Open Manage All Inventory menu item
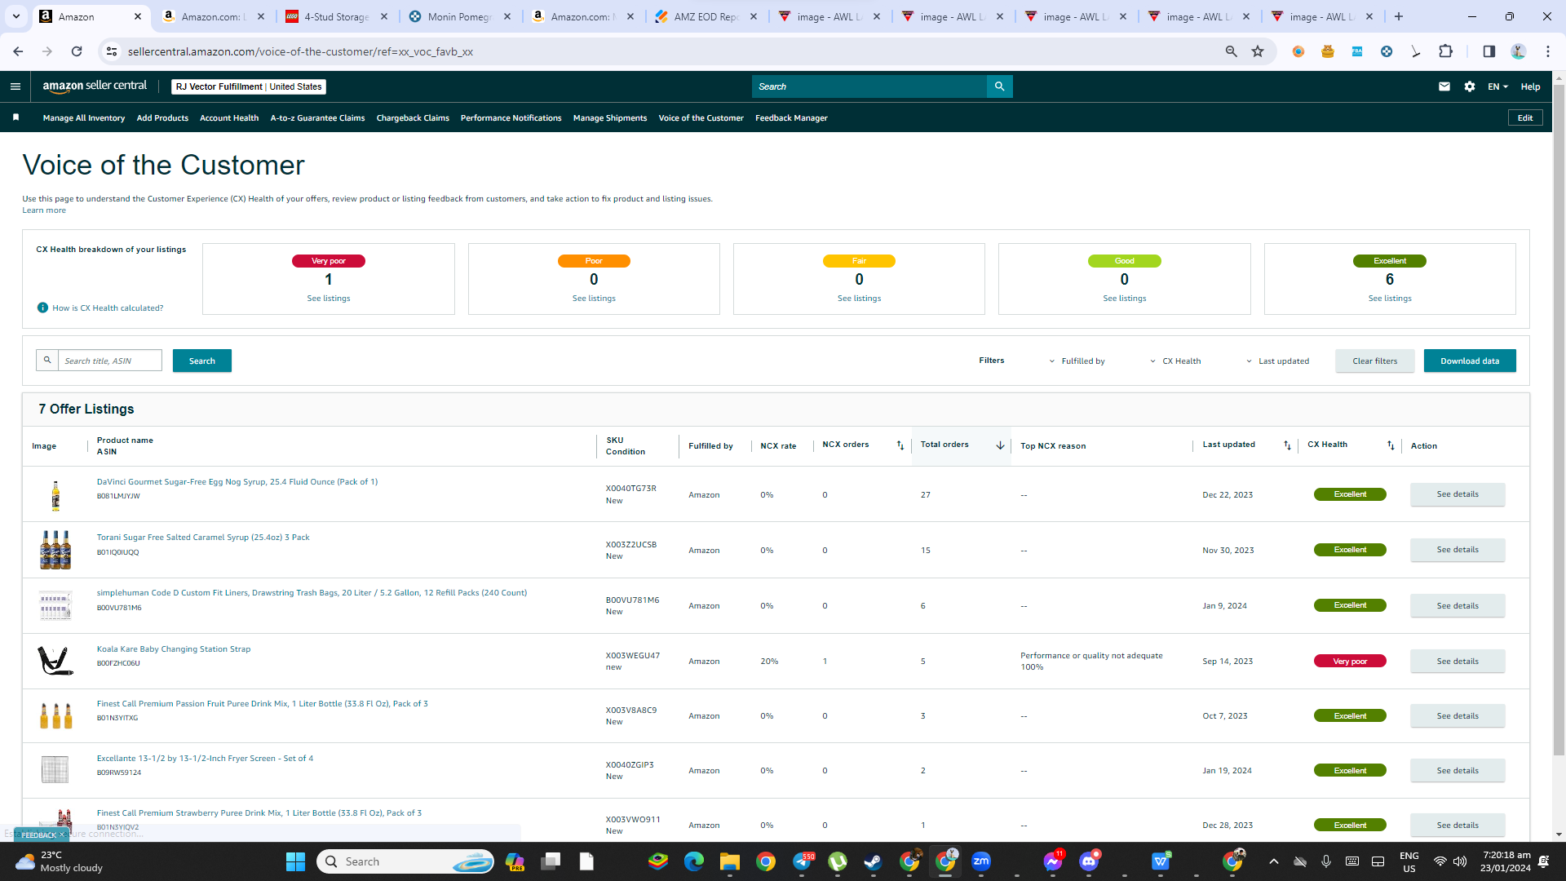Viewport: 1566px width, 881px height. pos(84,118)
